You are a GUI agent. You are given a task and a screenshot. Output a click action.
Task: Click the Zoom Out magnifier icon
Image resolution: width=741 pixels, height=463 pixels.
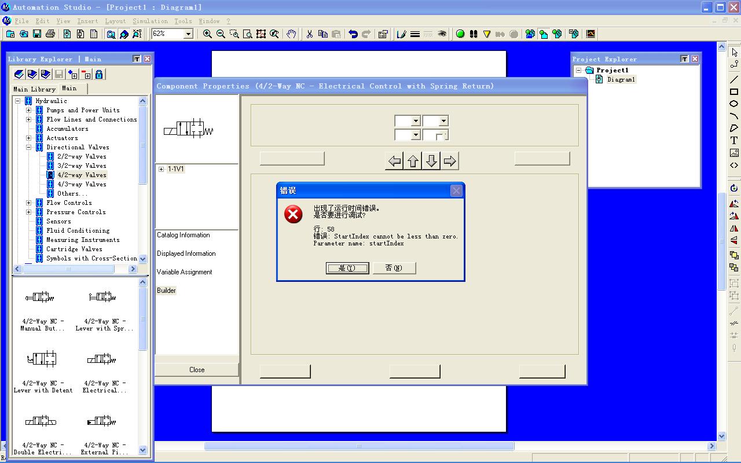221,34
